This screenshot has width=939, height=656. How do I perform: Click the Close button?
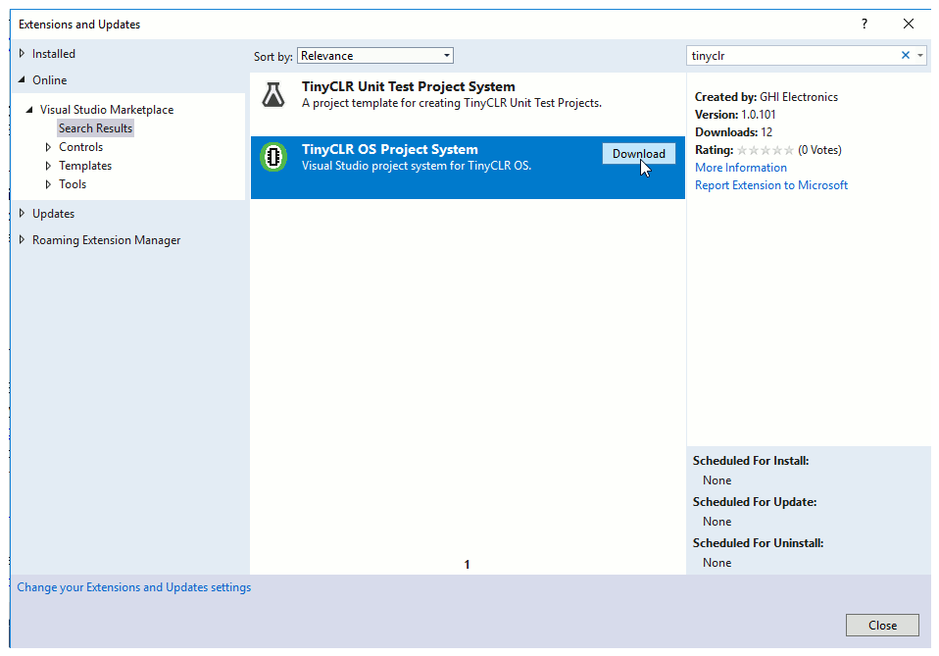pyautogui.click(x=882, y=625)
